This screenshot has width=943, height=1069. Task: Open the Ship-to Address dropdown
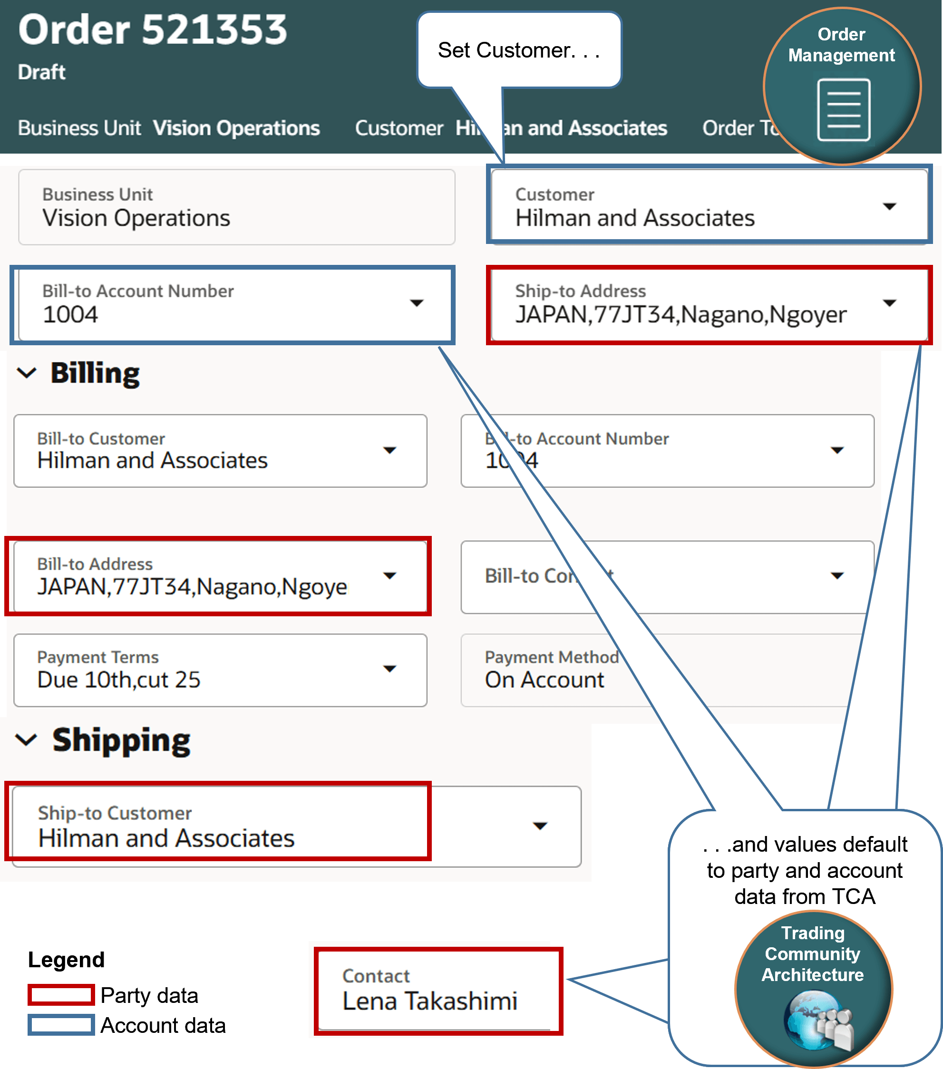(889, 303)
